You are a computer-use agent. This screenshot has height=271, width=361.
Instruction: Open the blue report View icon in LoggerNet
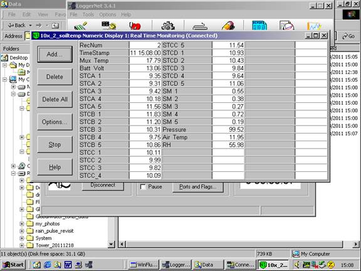tap(259, 25)
